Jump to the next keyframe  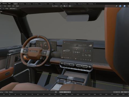(x=68, y=92)
